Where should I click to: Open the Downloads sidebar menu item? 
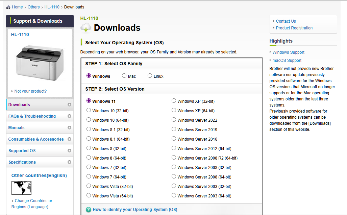(19, 105)
